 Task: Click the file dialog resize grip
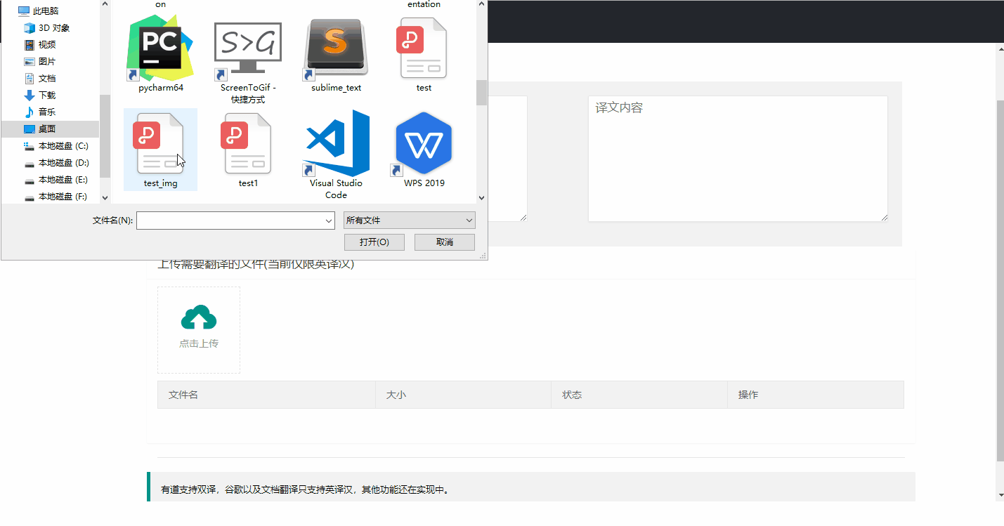click(x=483, y=256)
